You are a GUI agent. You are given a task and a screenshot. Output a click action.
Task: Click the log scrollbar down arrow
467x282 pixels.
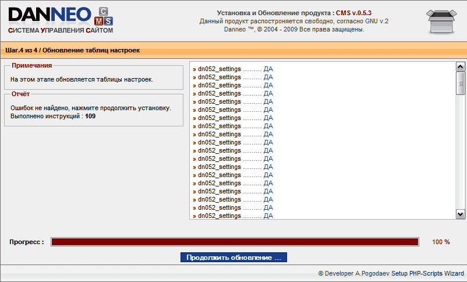[460, 214]
